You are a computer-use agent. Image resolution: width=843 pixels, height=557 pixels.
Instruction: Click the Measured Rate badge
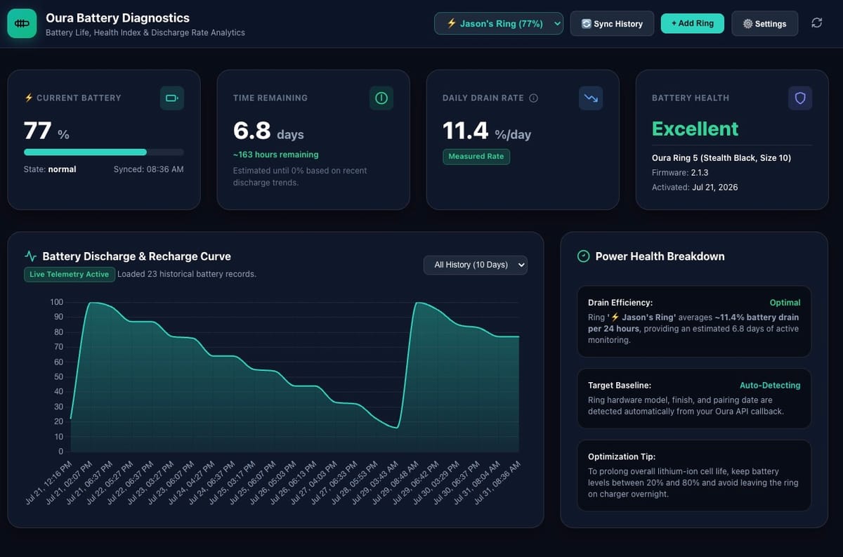[x=476, y=157]
